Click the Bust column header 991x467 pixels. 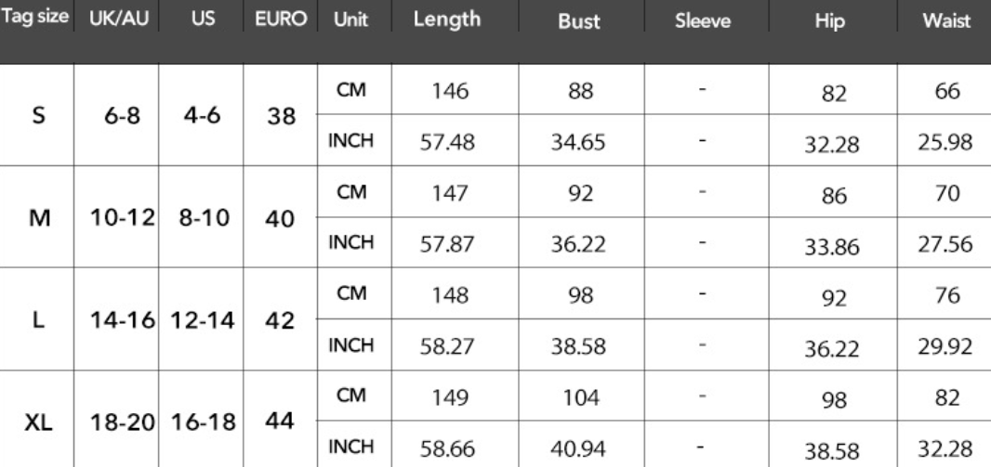578,20
